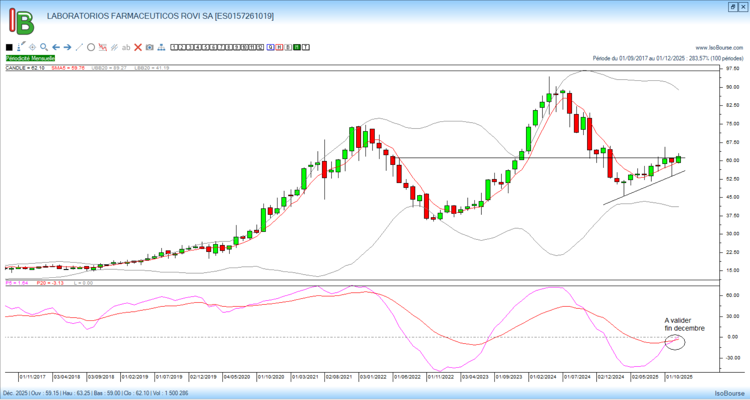This screenshot has height=400, width=750.
Task: Open the hierarchy tree diagram icon
Action: coord(161,47)
